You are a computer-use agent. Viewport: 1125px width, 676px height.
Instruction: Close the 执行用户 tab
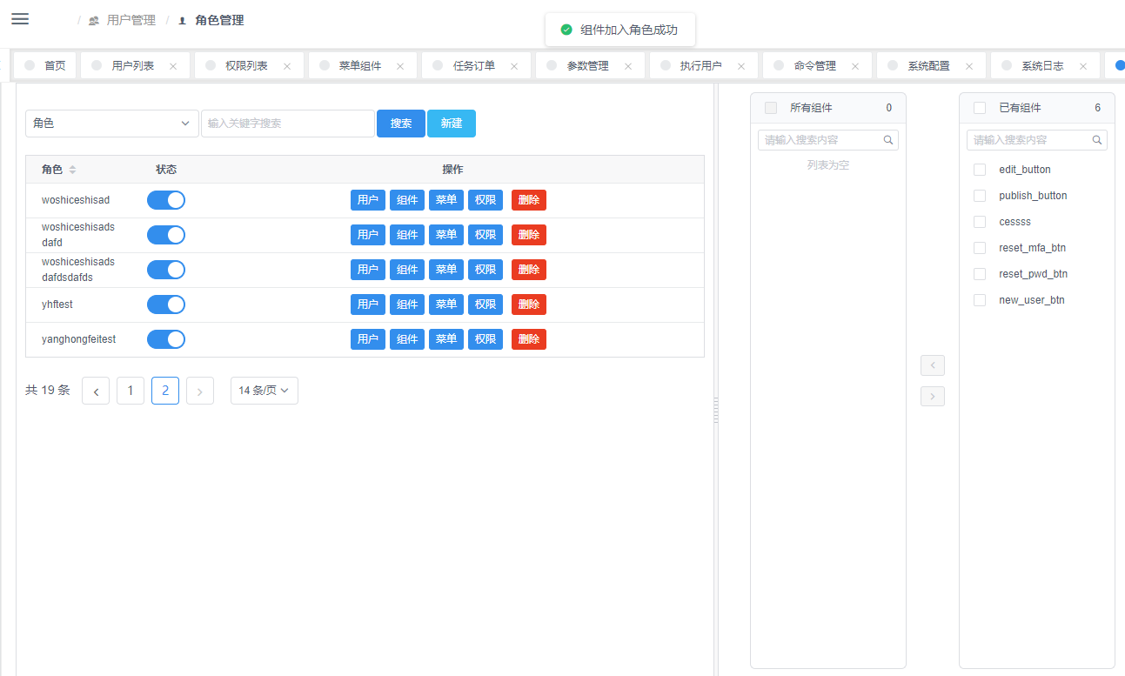tap(741, 66)
